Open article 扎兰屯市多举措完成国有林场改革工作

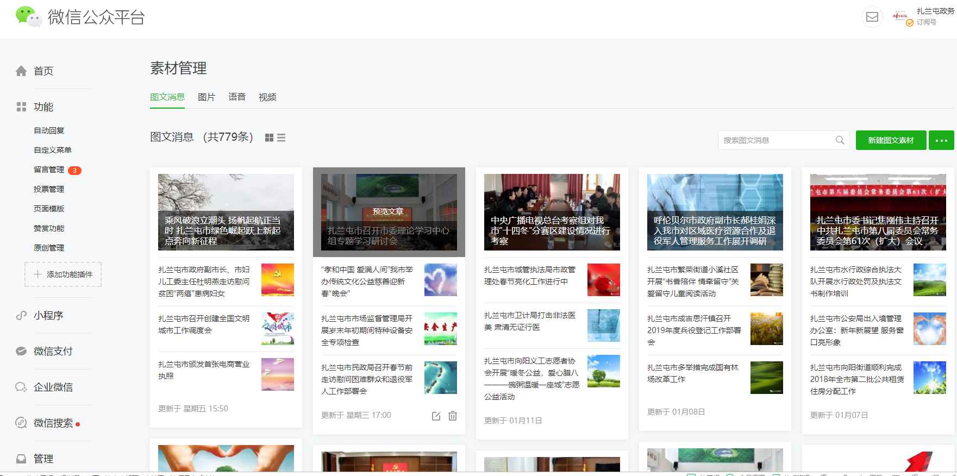coord(693,373)
